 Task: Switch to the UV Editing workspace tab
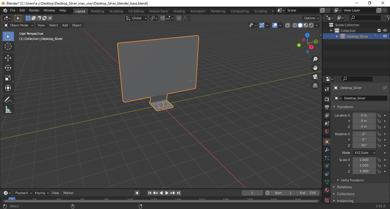coord(136,11)
